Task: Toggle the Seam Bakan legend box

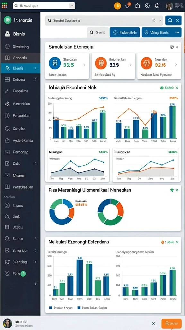Action: [x=79, y=308]
